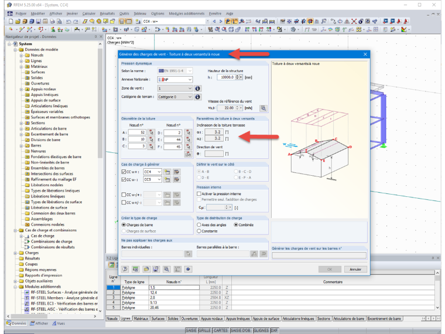
Task: Click the undo arrow toolbar icon
Action: pos(69,21)
